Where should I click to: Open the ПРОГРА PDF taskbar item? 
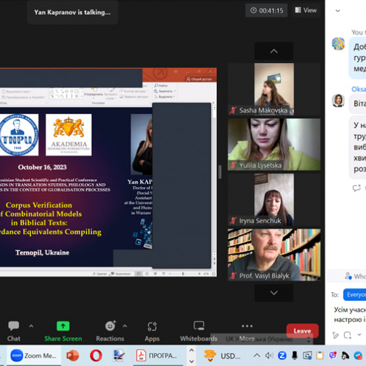pyautogui.click(x=158, y=356)
